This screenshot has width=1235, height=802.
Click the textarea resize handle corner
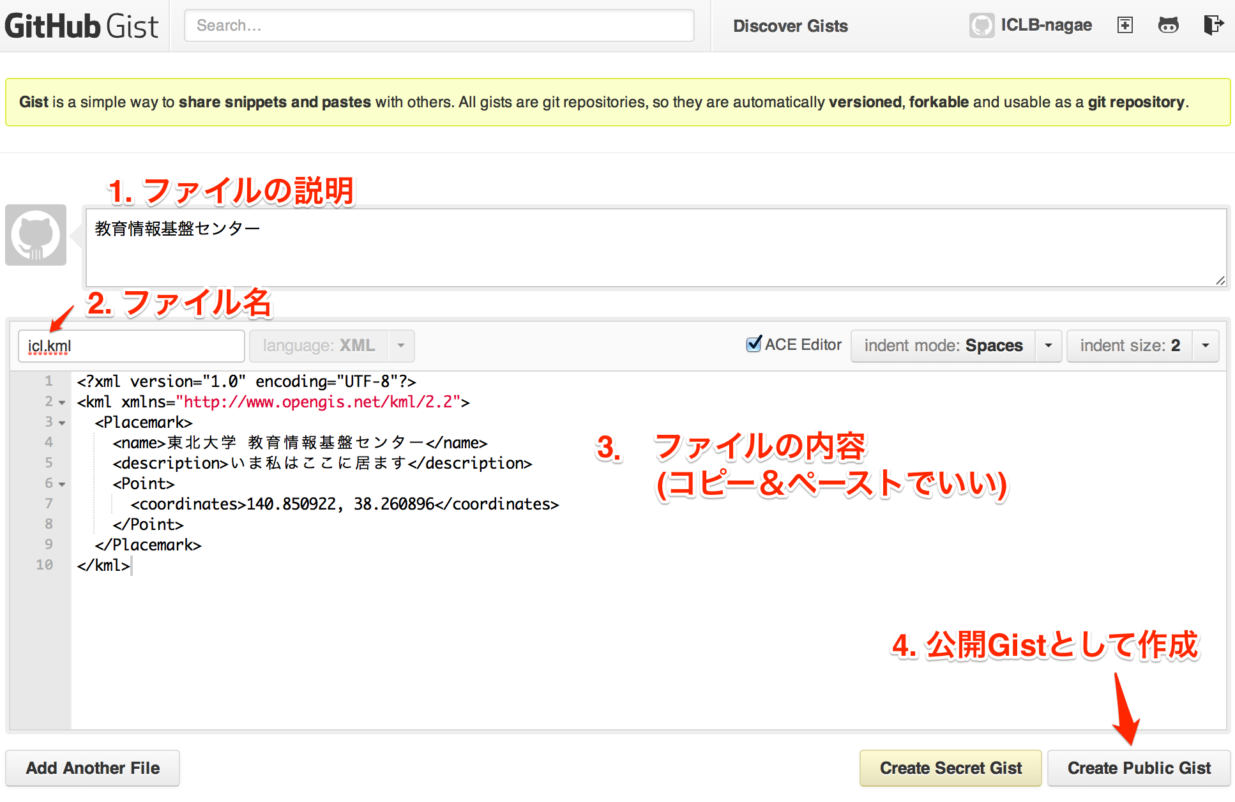(x=1220, y=281)
